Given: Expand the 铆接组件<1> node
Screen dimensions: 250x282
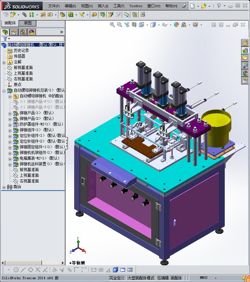Looking at the screenshot, I should (x=10, y=131).
